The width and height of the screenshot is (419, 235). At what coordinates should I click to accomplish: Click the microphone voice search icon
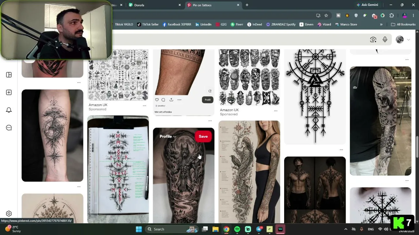385,39
